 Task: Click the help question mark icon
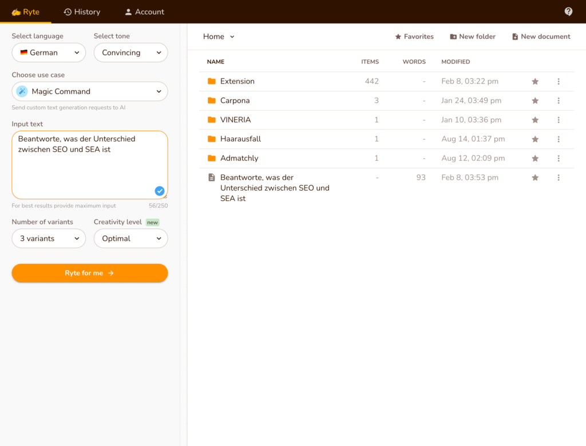tap(568, 11)
